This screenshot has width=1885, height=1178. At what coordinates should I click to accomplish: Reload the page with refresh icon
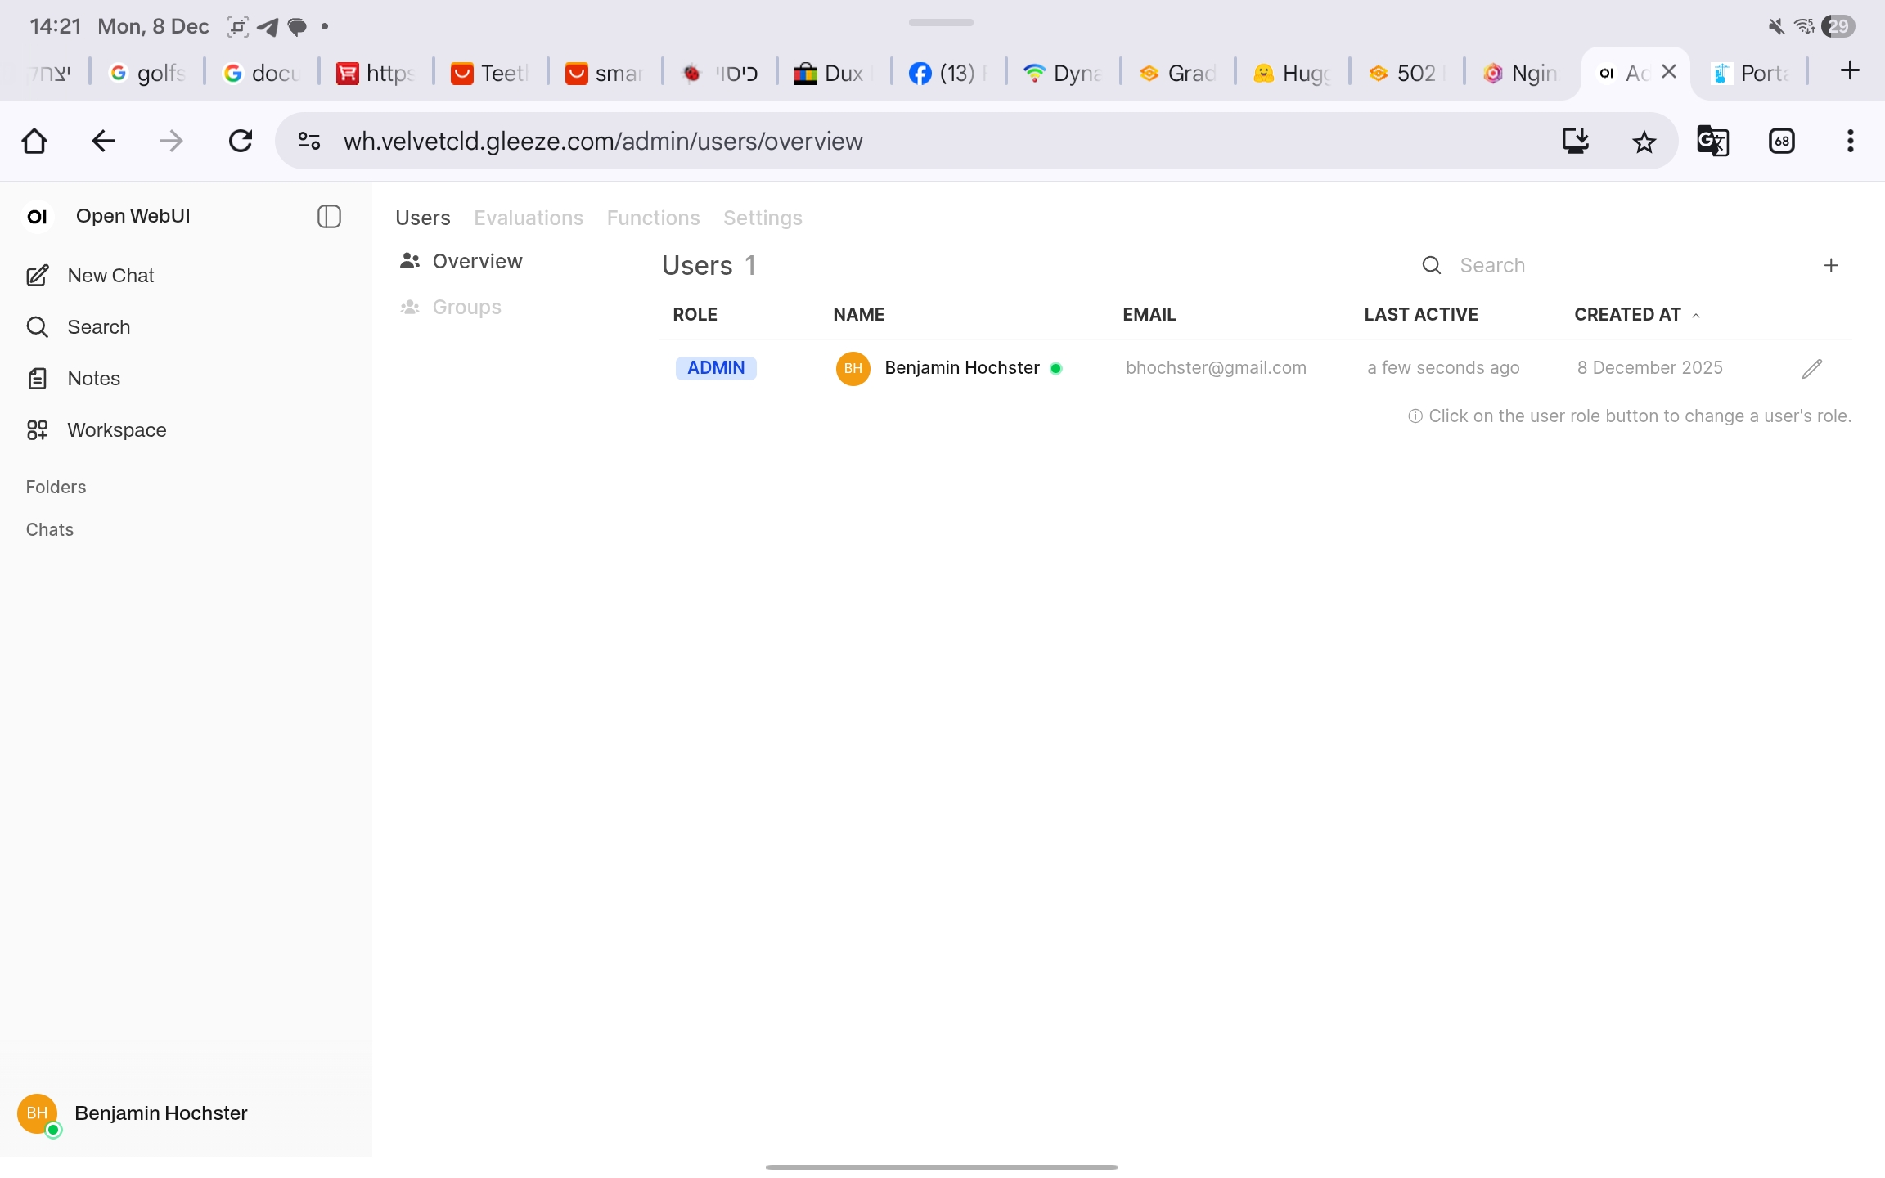240,141
